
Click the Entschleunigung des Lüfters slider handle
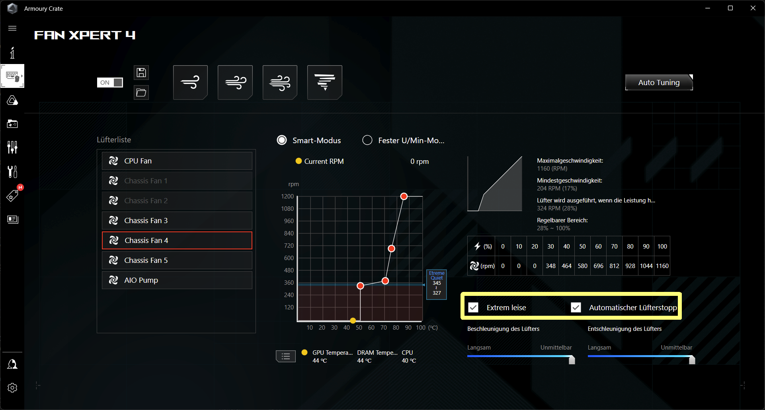coord(692,360)
